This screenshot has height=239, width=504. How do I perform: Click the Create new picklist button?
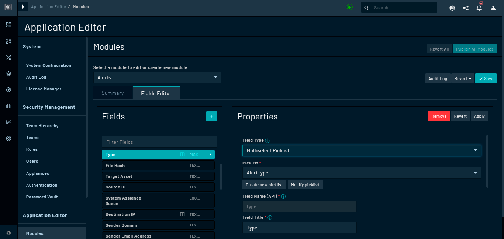(264, 184)
